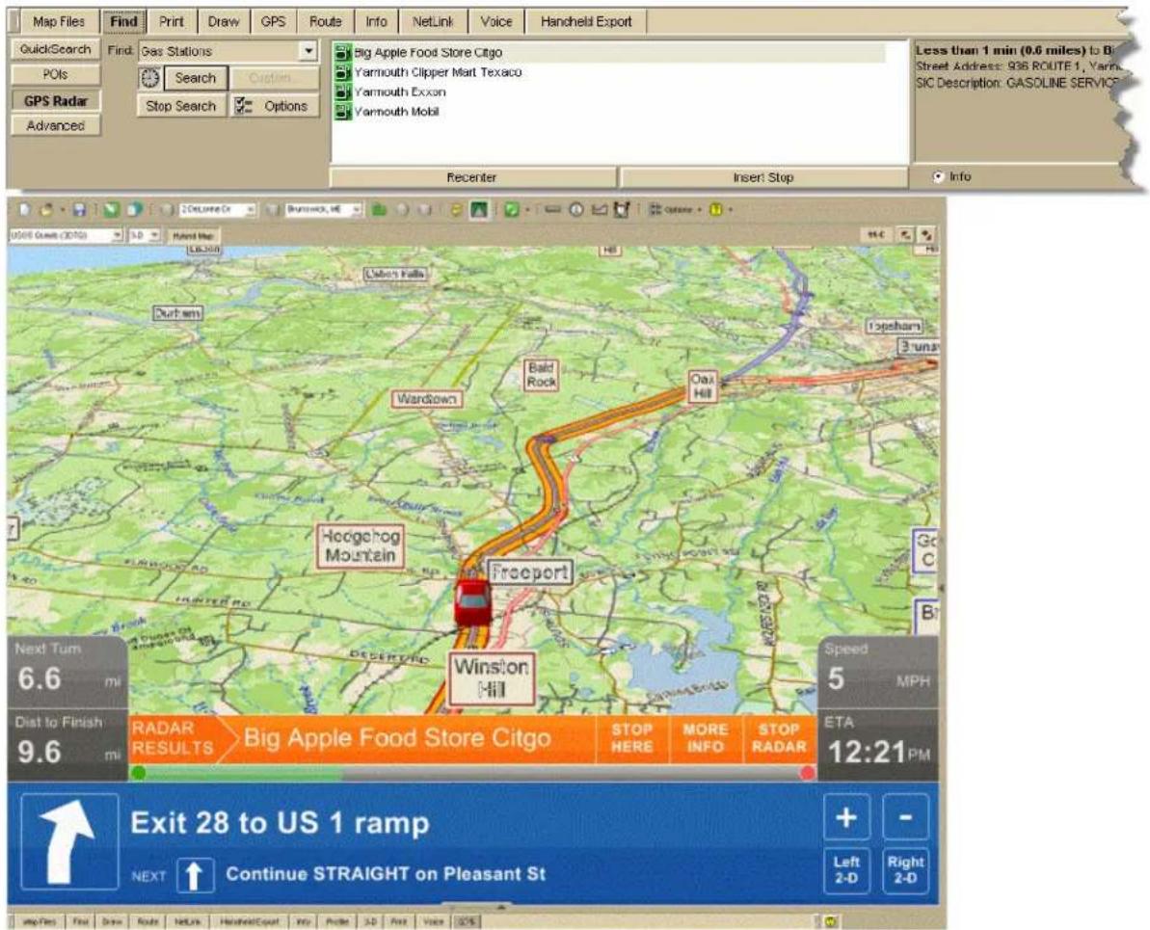Image resolution: width=1150 pixels, height=930 pixels.
Task: Expand the toolbar Options dropdown menu
Action: pyautogui.click(x=675, y=210)
